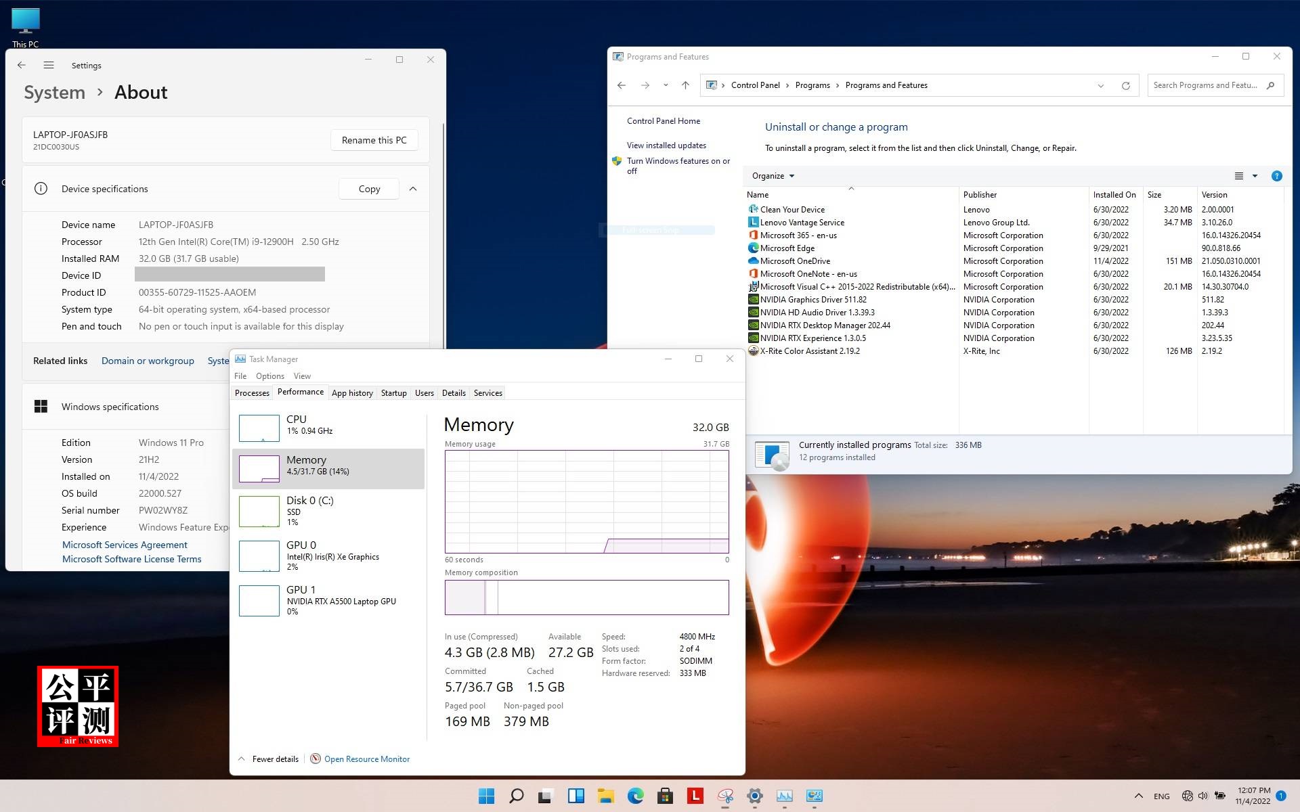Open Snipping Tool from the taskbar
This screenshot has height=812, width=1300.
[x=726, y=796]
